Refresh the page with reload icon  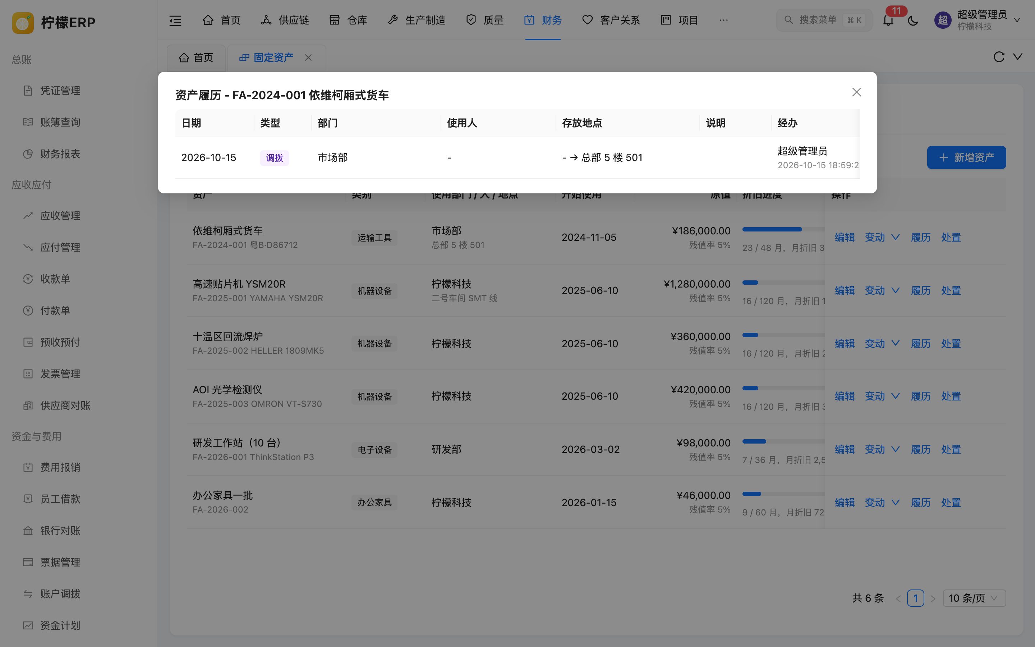point(999,57)
